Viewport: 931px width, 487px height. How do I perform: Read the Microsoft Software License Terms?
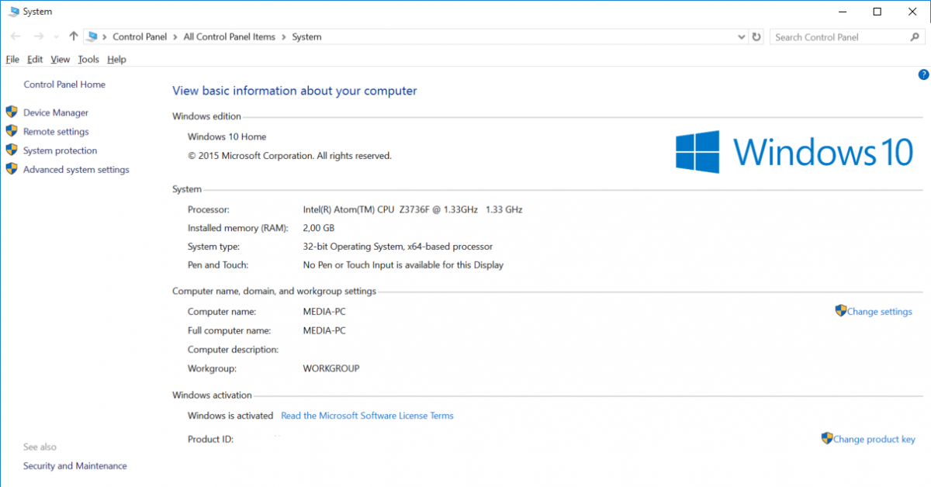tap(367, 416)
